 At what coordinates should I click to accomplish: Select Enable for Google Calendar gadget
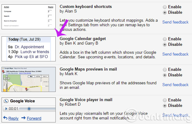(165, 39)
